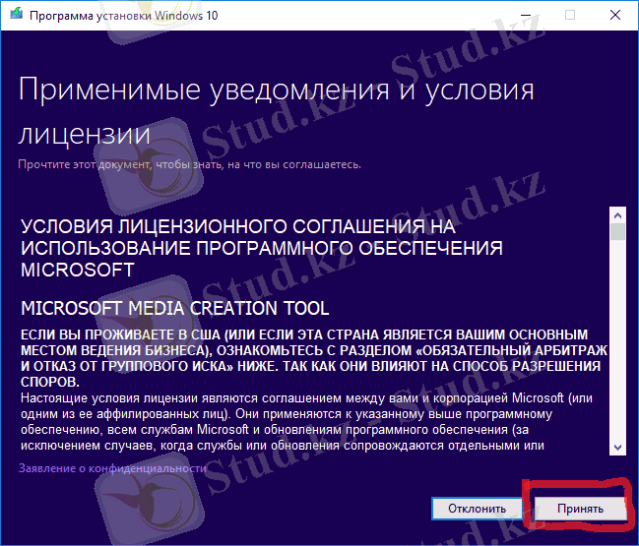The width and height of the screenshot is (639, 546).
Task: Click the Windows 10 setup title bar icon
Action: tap(17, 14)
